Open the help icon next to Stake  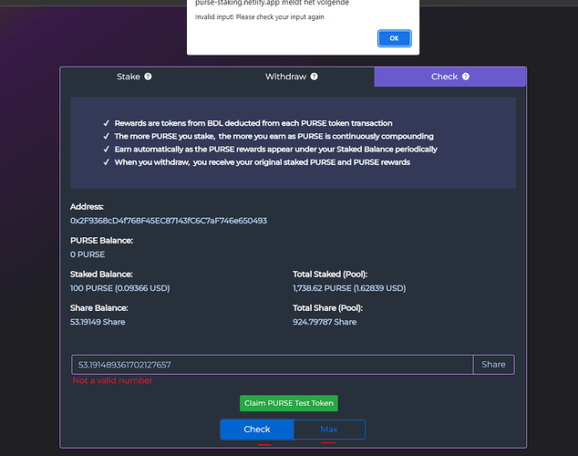[x=148, y=77]
